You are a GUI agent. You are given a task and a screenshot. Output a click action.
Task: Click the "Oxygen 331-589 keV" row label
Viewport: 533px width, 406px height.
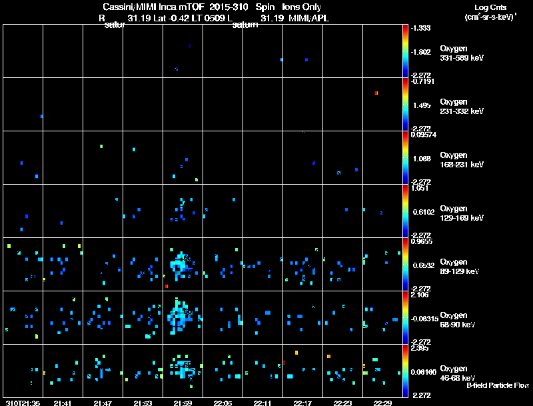(x=461, y=53)
